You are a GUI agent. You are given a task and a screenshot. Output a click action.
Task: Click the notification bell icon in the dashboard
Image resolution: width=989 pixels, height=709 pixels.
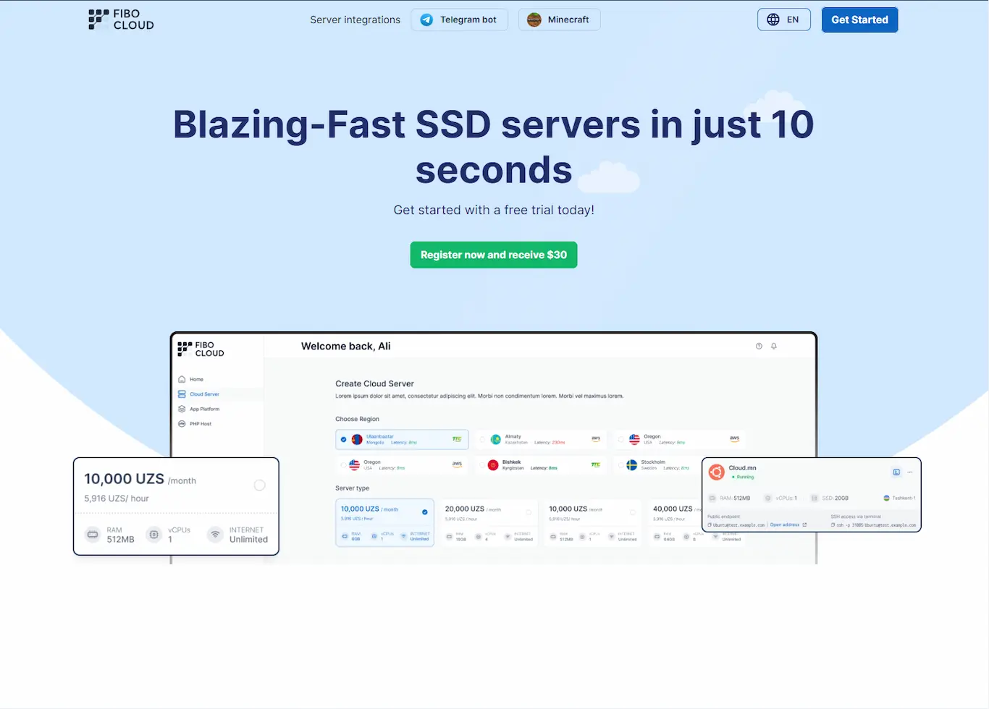point(774,346)
